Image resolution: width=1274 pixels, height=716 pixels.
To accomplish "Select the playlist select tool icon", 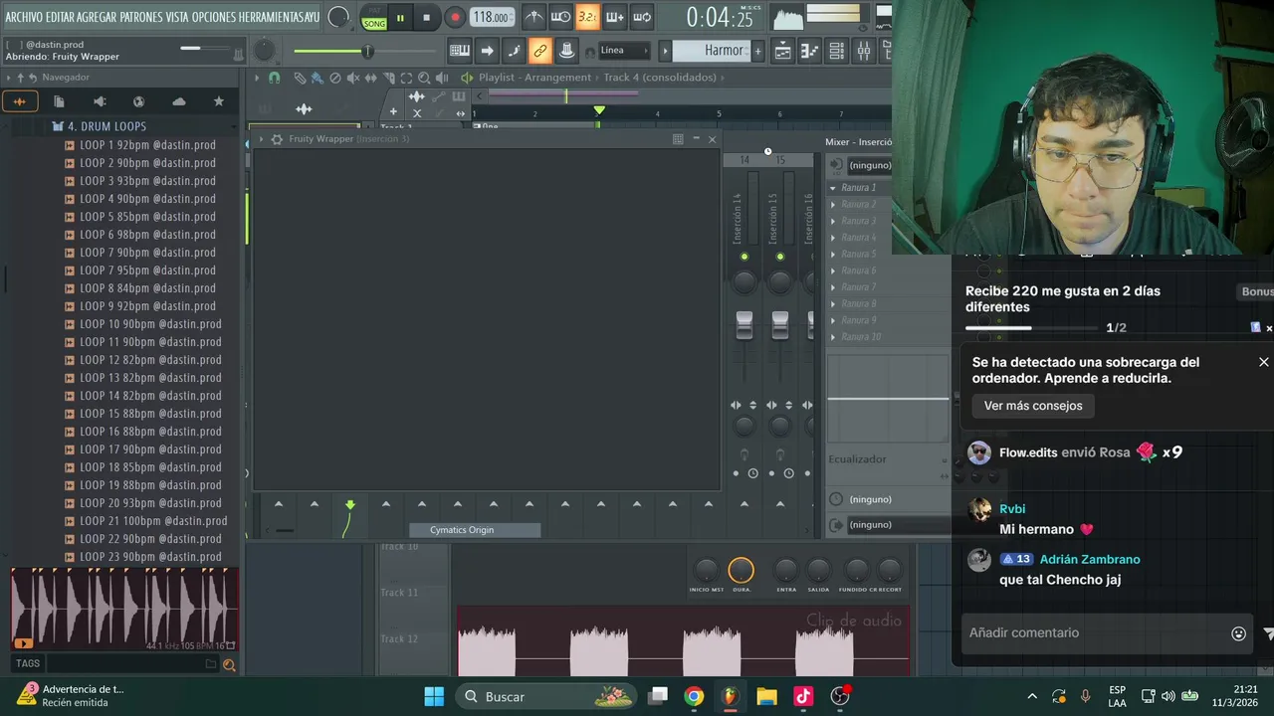I will (x=406, y=78).
